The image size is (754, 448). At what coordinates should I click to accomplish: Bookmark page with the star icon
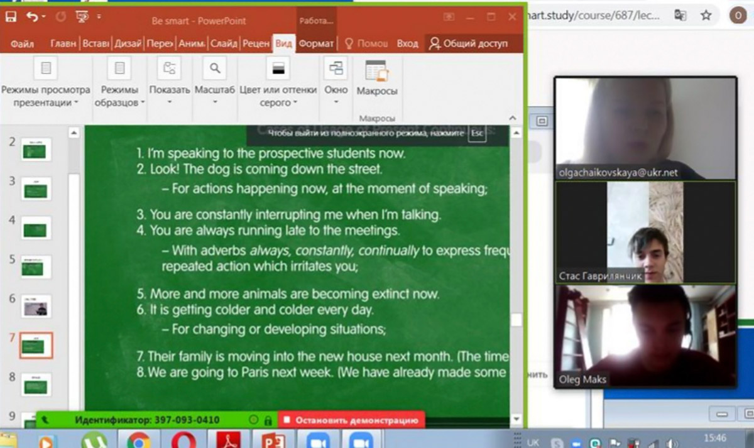pyautogui.click(x=706, y=15)
